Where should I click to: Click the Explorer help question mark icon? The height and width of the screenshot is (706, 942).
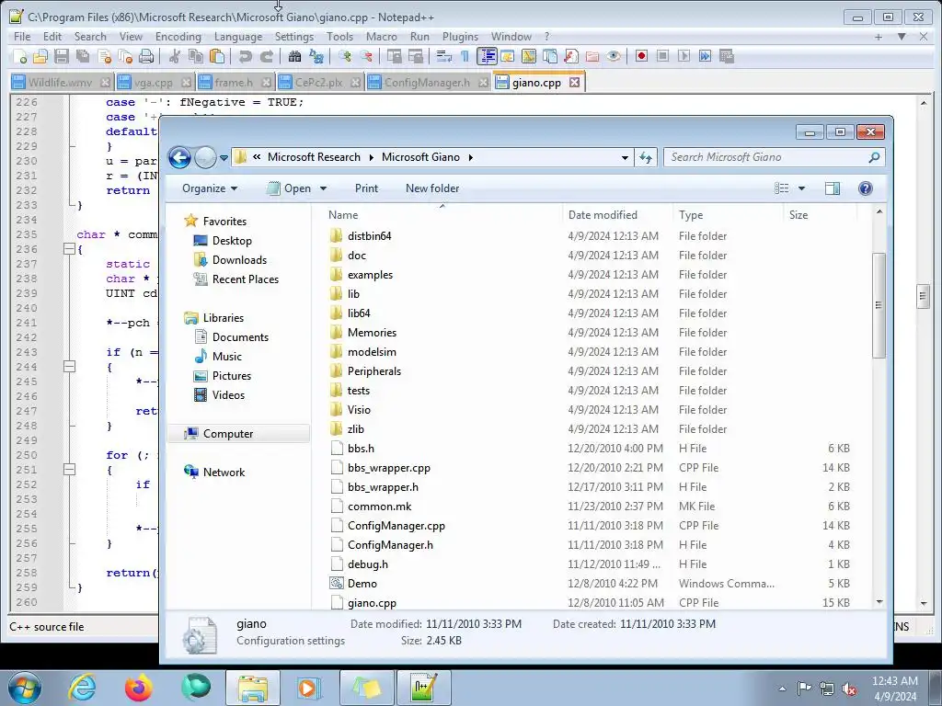(865, 188)
